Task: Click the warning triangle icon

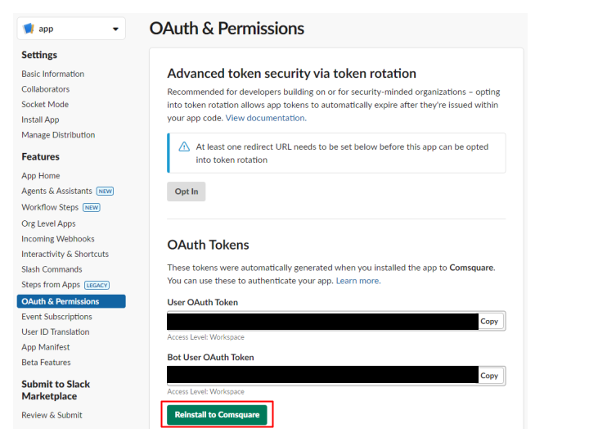Action: [x=184, y=147]
